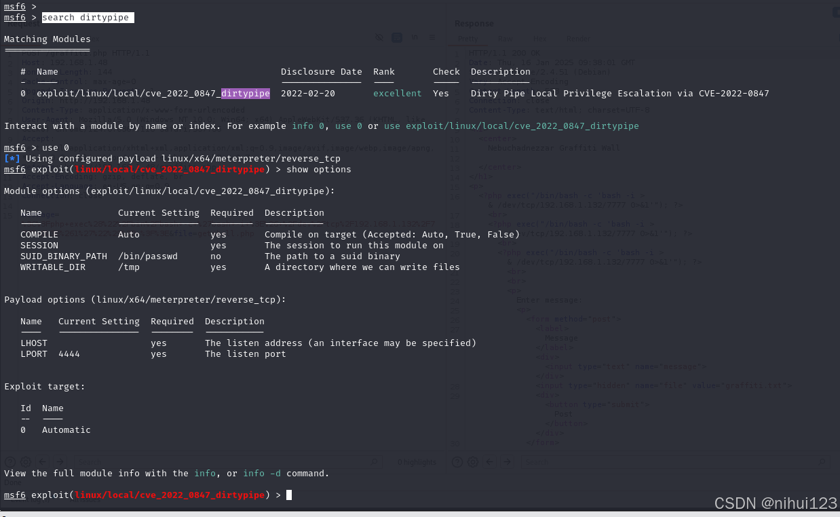Open the gear settings icon in background response search bar
840x517 pixels.
click(473, 462)
